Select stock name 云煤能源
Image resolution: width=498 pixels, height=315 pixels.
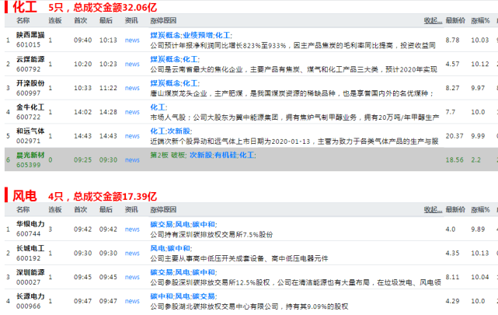[30, 59]
